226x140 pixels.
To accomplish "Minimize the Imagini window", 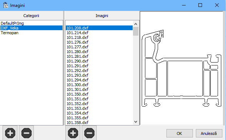I will click(x=184, y=5).
